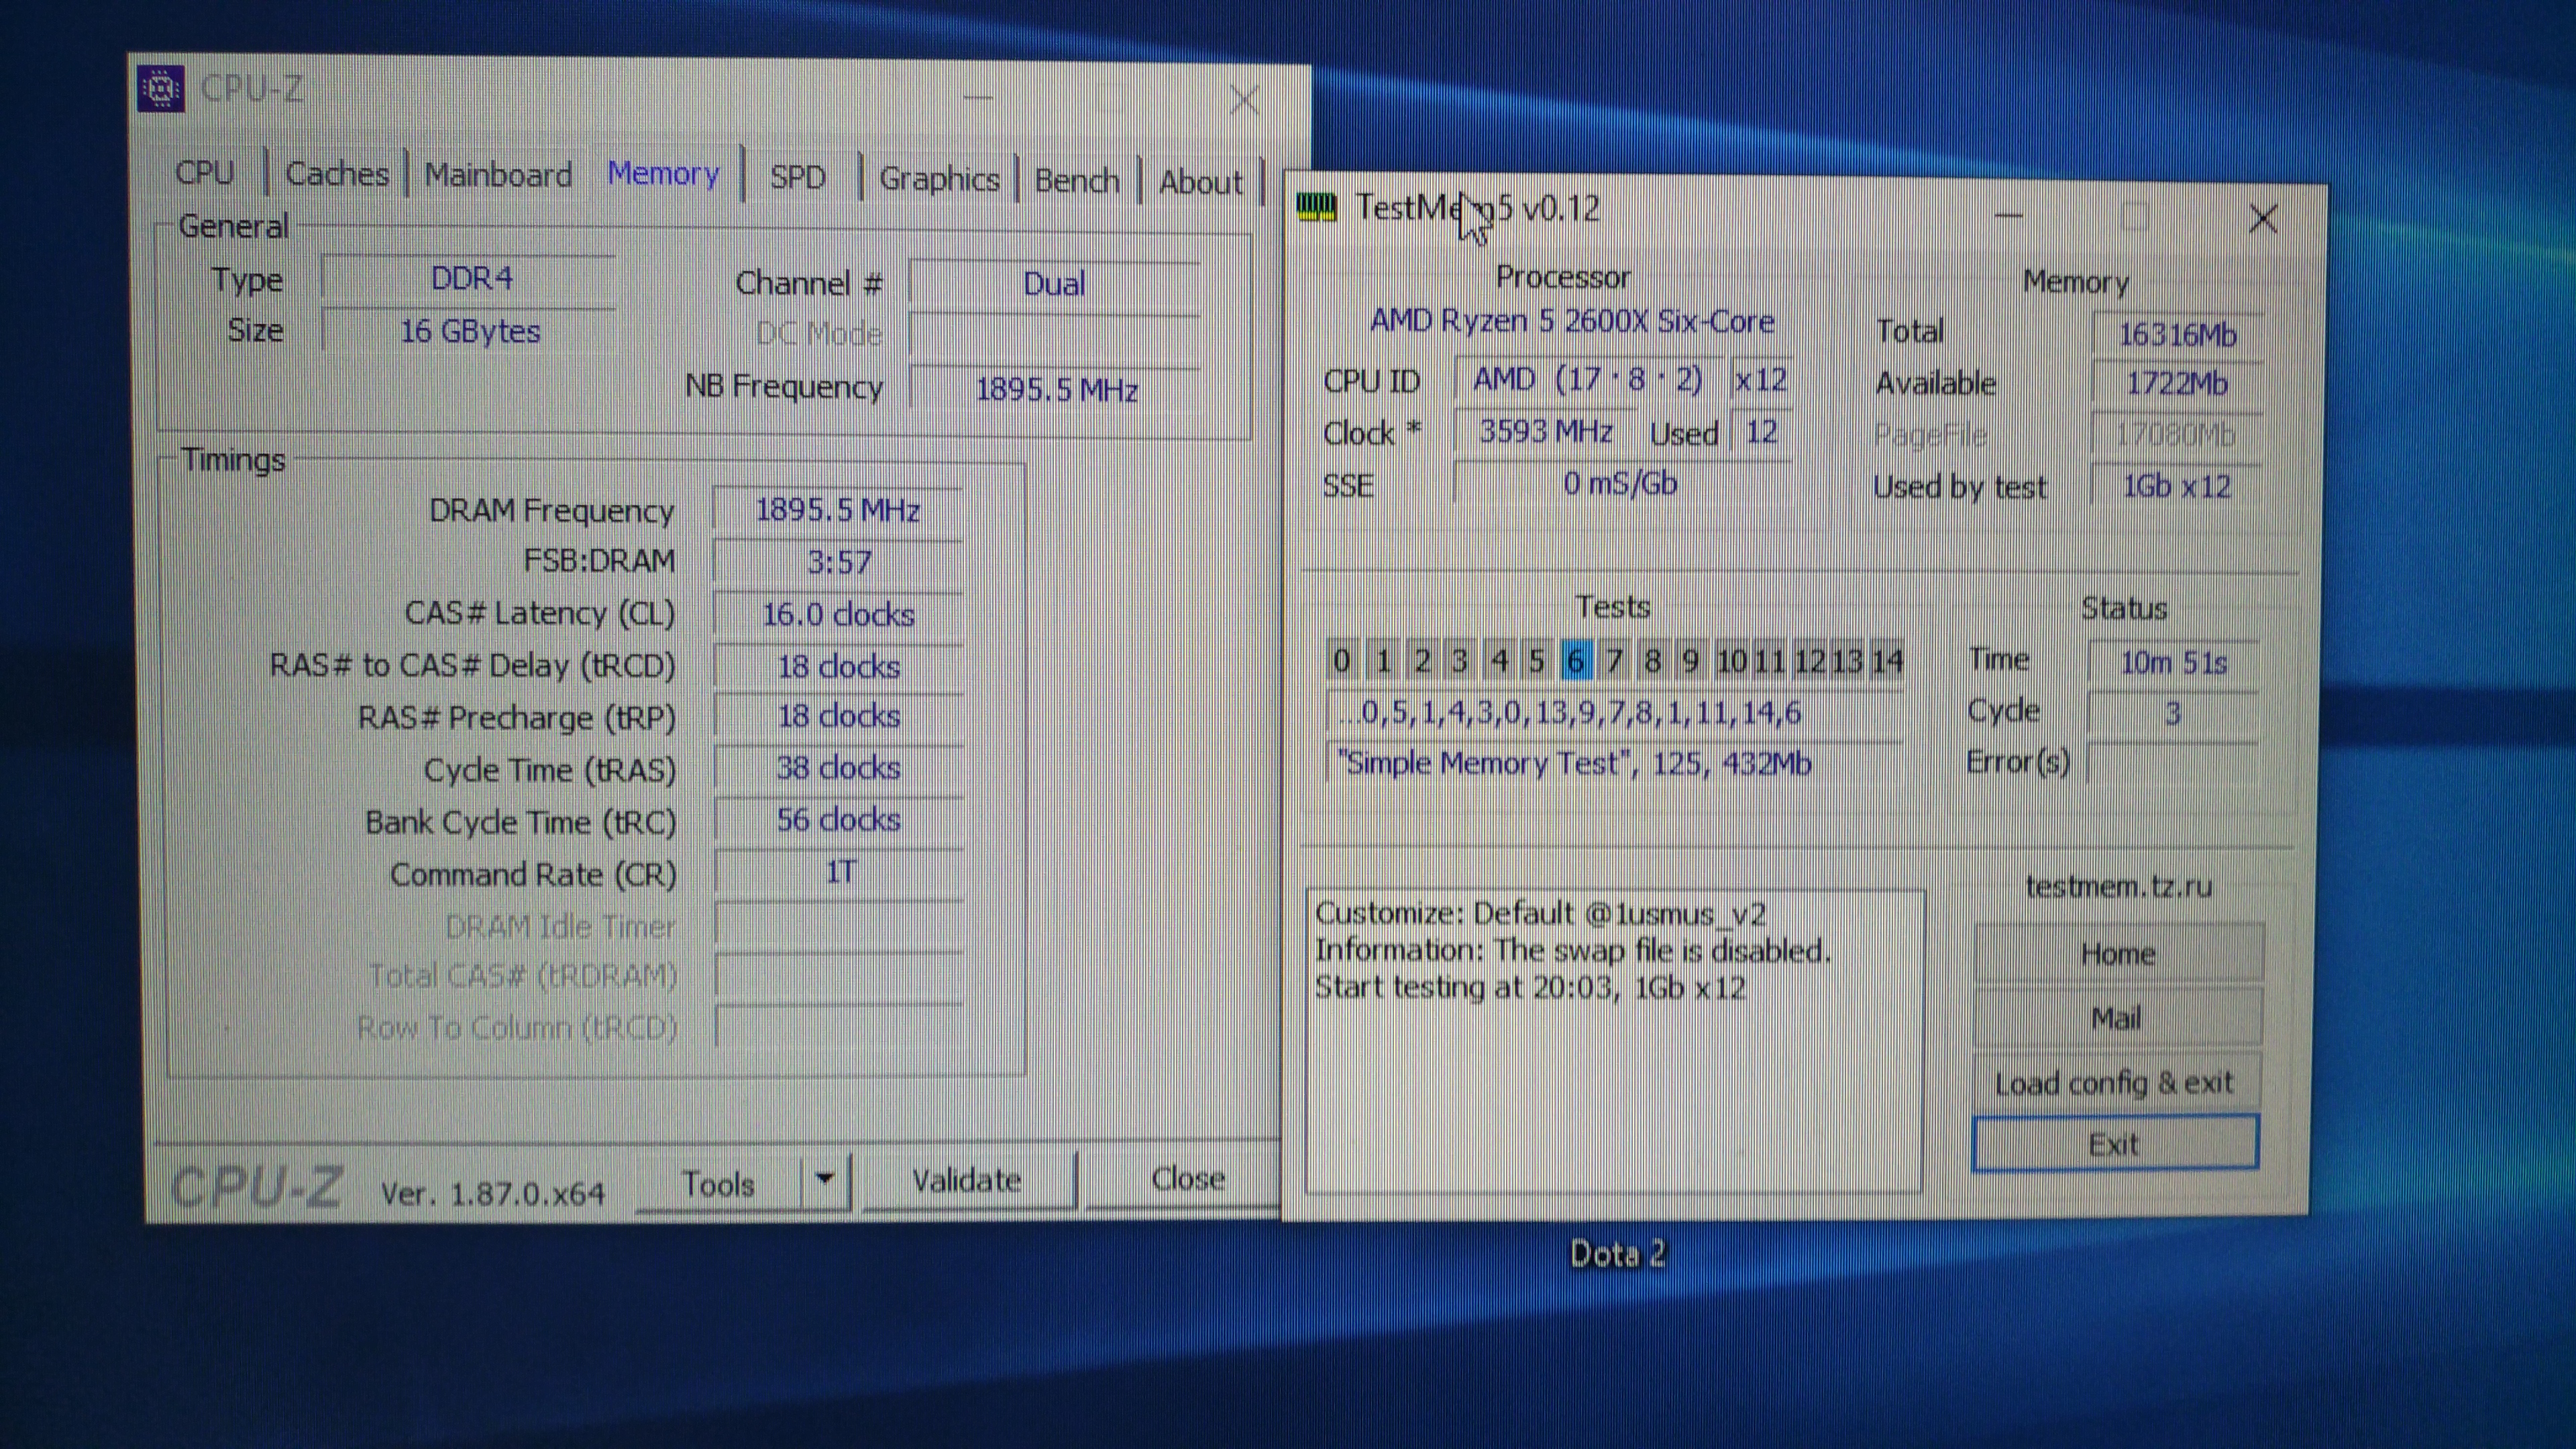Minimize the TestMem5 window
This screenshot has height=1449, width=2576.
pos(2008,216)
